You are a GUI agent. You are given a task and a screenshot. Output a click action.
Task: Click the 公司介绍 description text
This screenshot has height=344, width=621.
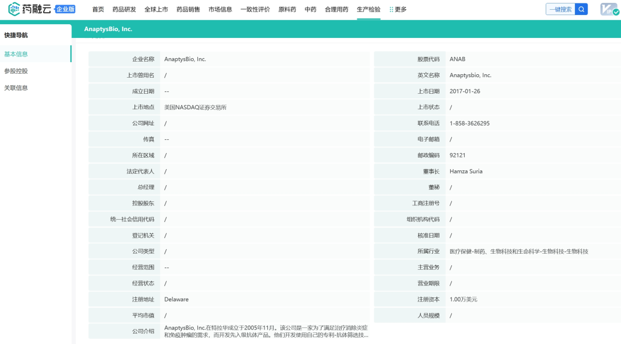(266, 331)
